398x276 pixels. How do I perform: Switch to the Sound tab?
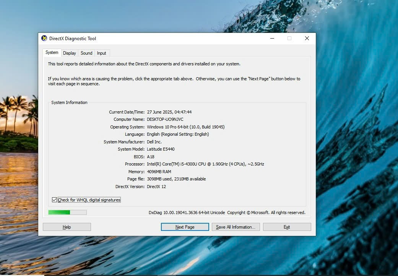[x=86, y=53]
